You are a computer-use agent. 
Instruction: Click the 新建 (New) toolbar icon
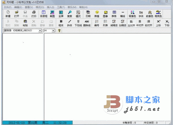tap(8, 14)
